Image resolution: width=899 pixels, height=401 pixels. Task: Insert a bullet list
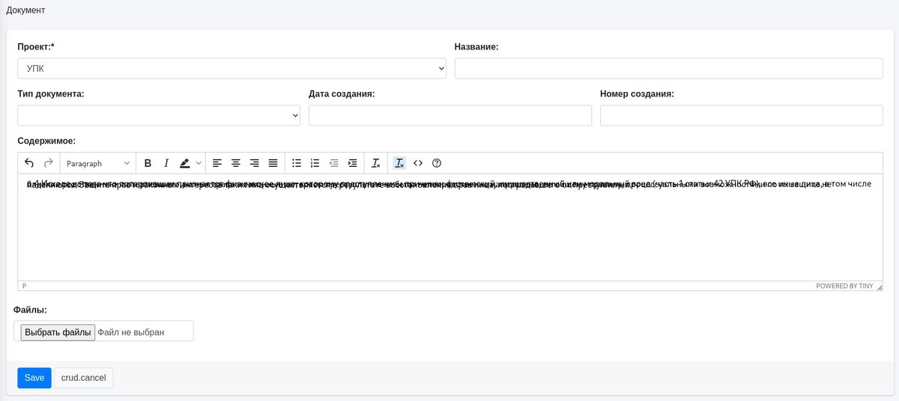coord(297,163)
